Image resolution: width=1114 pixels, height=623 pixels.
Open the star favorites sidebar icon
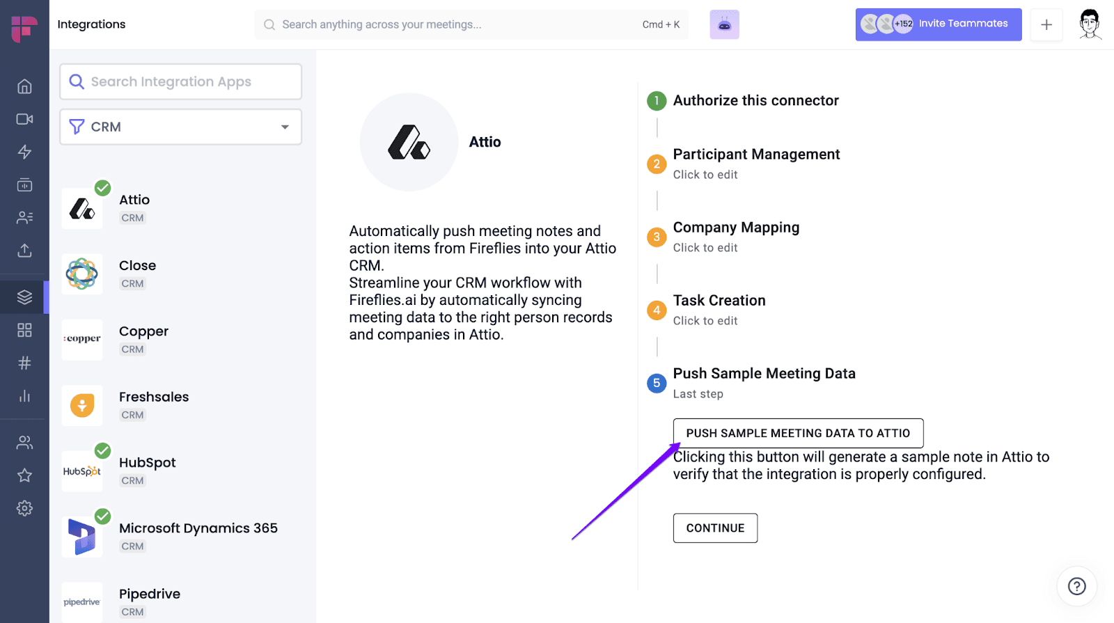[x=24, y=475]
